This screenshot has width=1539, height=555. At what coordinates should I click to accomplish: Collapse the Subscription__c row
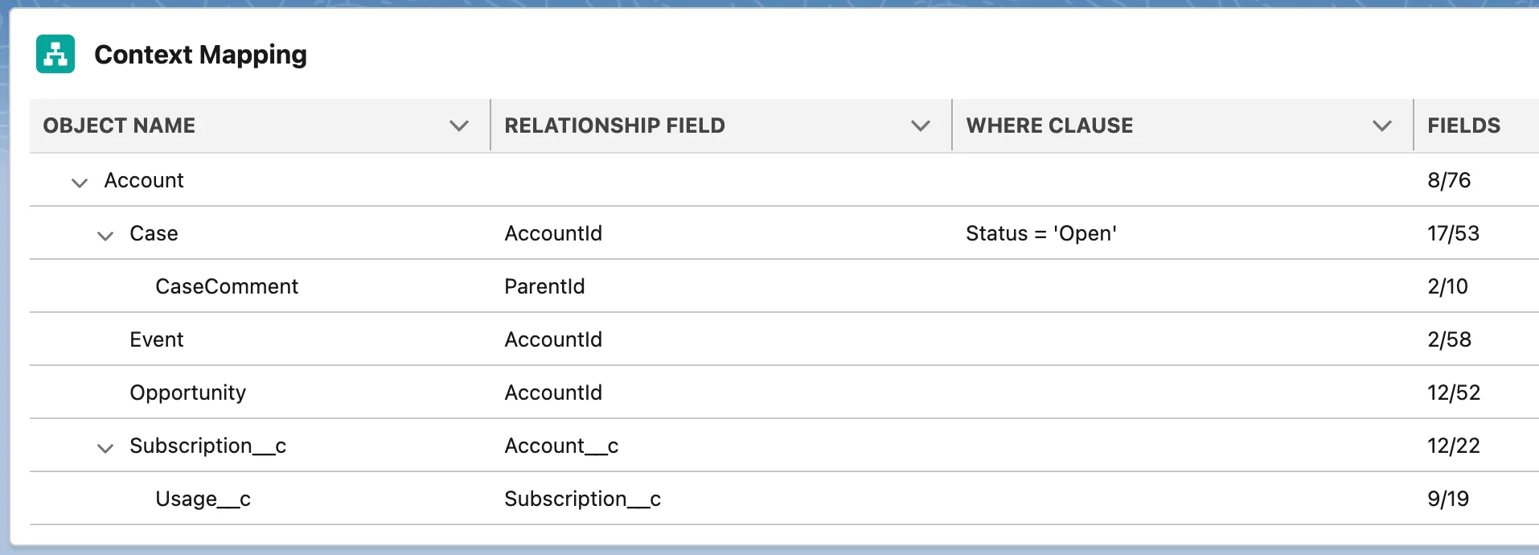pyautogui.click(x=105, y=448)
